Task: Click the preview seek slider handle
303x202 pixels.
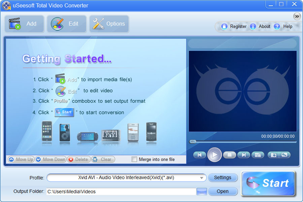Action: point(193,142)
